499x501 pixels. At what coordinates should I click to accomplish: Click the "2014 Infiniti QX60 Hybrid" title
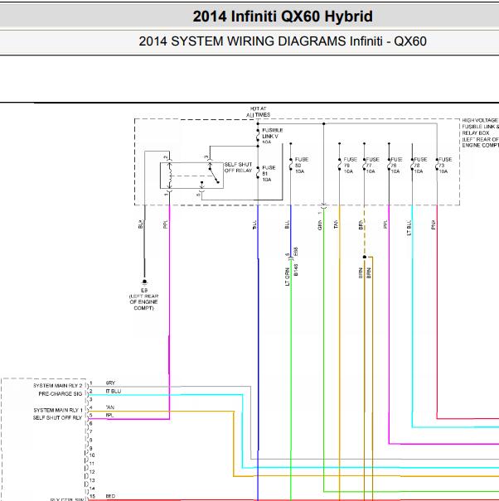click(x=283, y=16)
